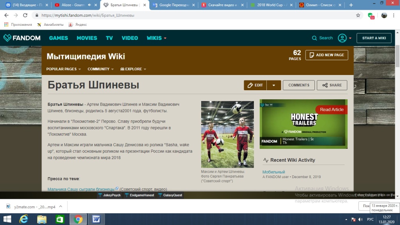Switch to the Скачайте видео tab
Image resolution: width=400 pixels, height=225 pixels.
222,5
